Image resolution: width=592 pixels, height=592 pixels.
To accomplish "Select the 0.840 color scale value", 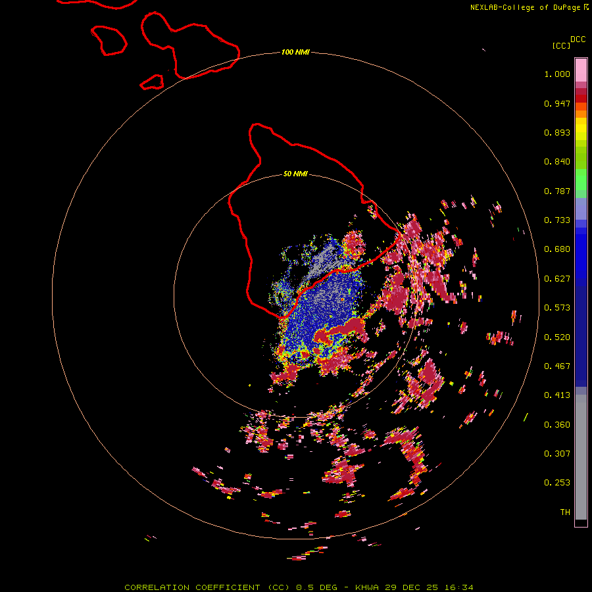I will pyautogui.click(x=557, y=162).
